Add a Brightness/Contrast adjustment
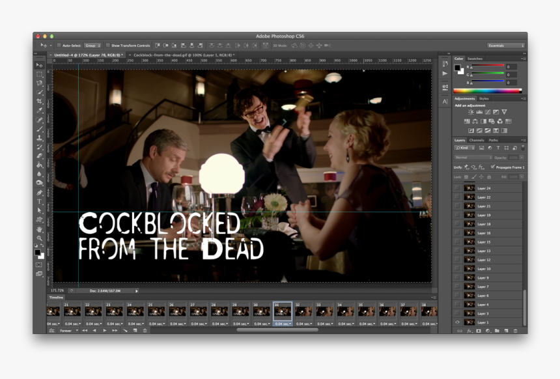 (x=471, y=112)
